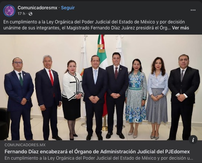Click the woman in the blue floral dress

[136, 98]
